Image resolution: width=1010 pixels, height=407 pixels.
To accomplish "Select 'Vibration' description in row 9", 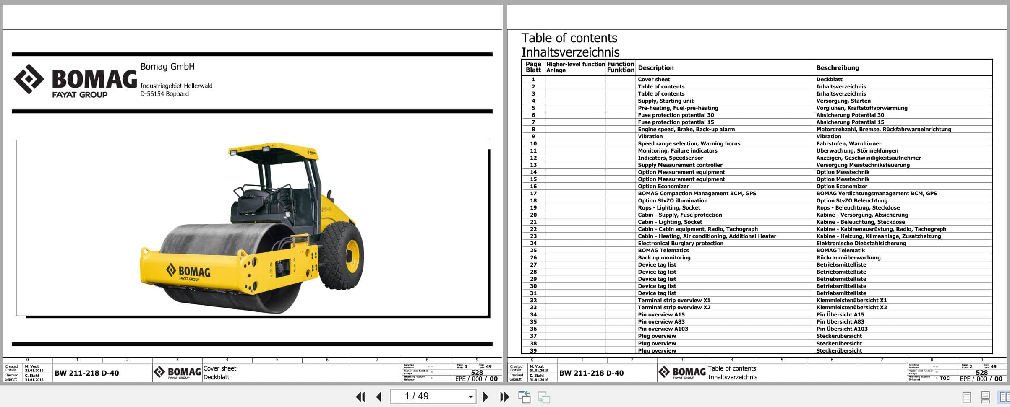I will point(650,136).
